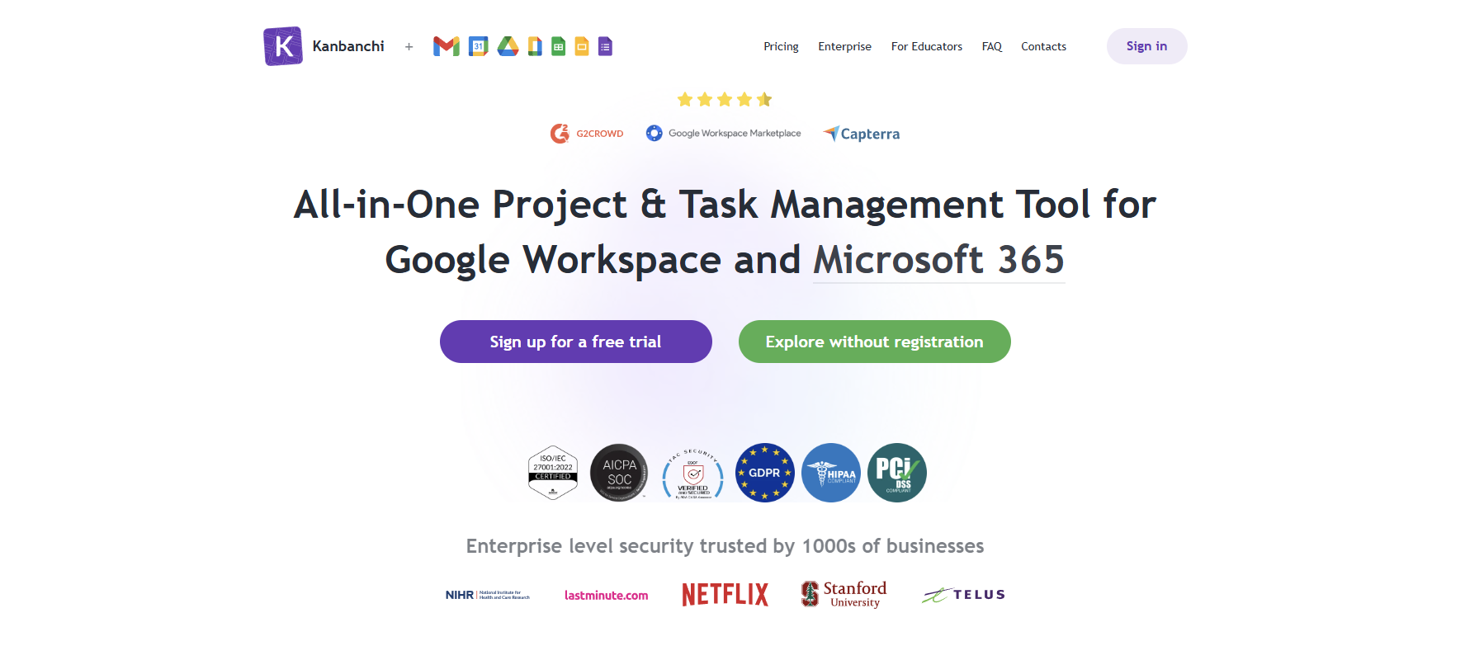Viewport: 1465px width, 646px height.
Task: Click the PCI DSS compliant badge
Action: tap(897, 473)
